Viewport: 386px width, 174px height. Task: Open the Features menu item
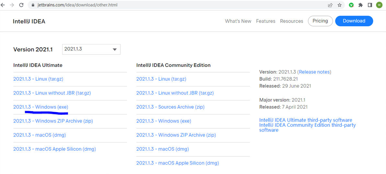(x=266, y=21)
